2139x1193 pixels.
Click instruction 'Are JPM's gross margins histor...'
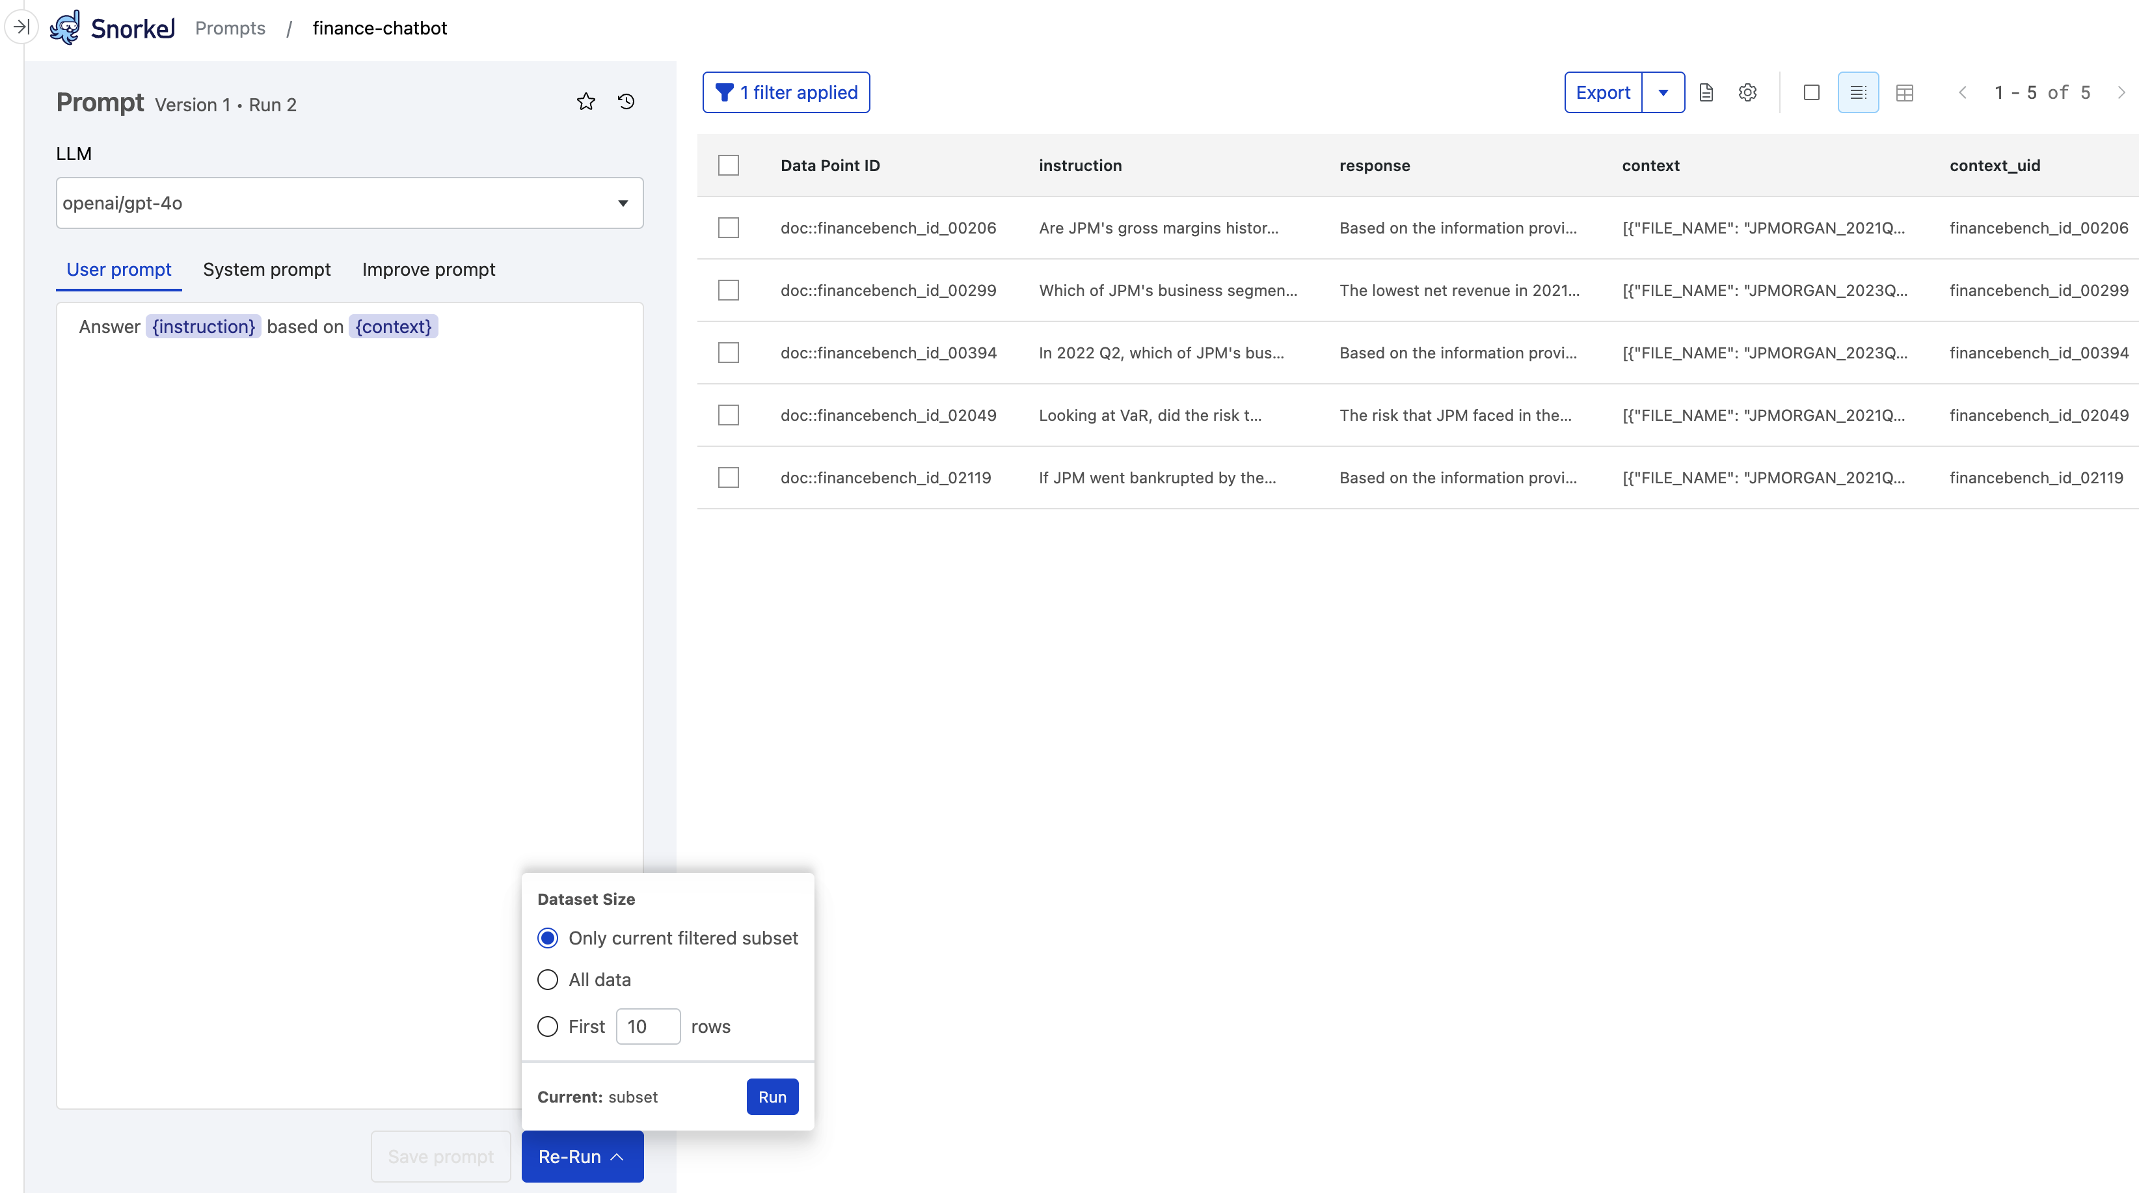[1159, 228]
